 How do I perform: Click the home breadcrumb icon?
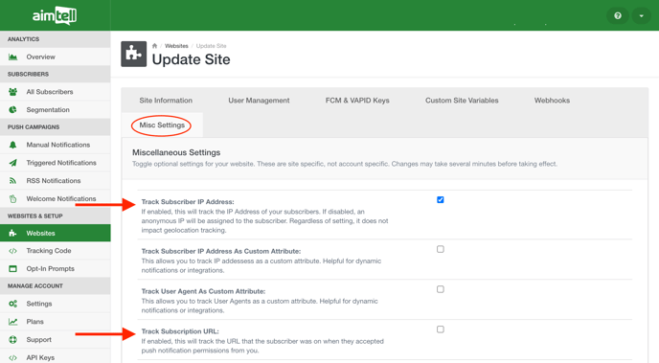154,46
